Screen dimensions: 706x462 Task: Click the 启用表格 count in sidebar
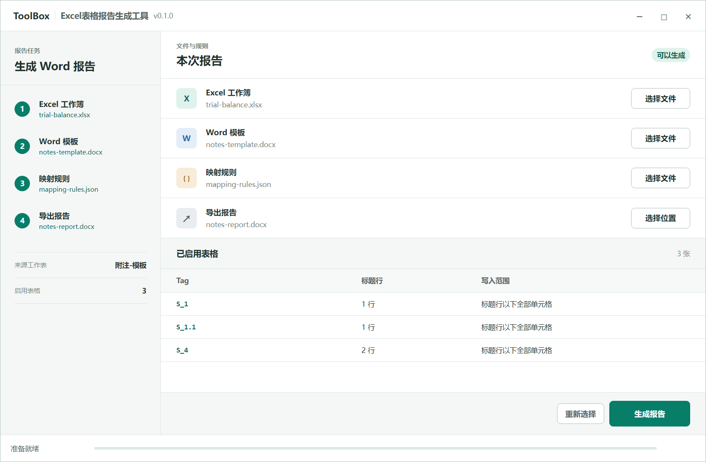[x=144, y=291]
